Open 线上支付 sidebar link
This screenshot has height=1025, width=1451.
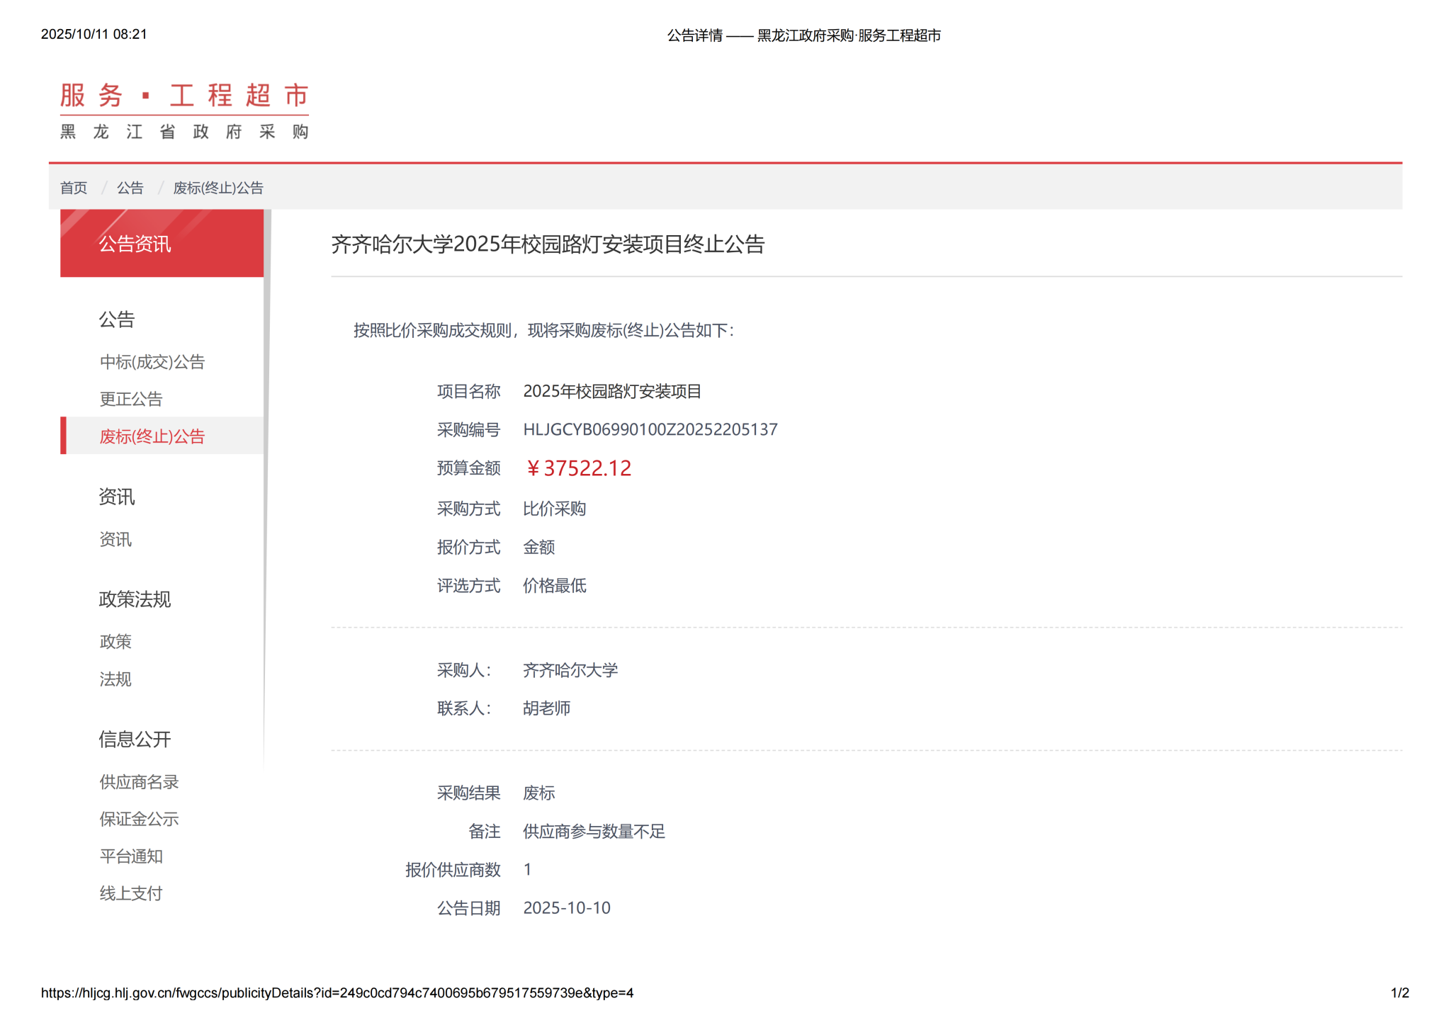tap(131, 893)
